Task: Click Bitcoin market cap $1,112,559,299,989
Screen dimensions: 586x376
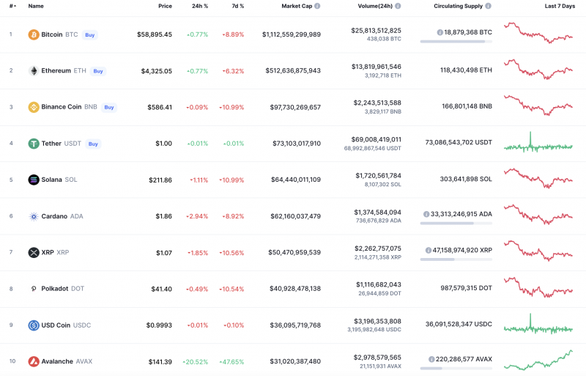Action: pos(292,34)
